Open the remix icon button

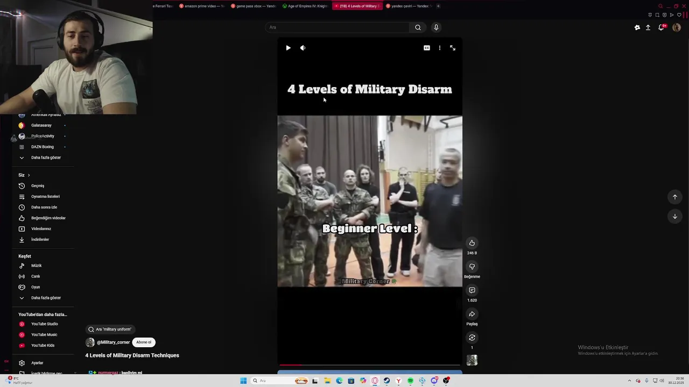[x=472, y=338]
